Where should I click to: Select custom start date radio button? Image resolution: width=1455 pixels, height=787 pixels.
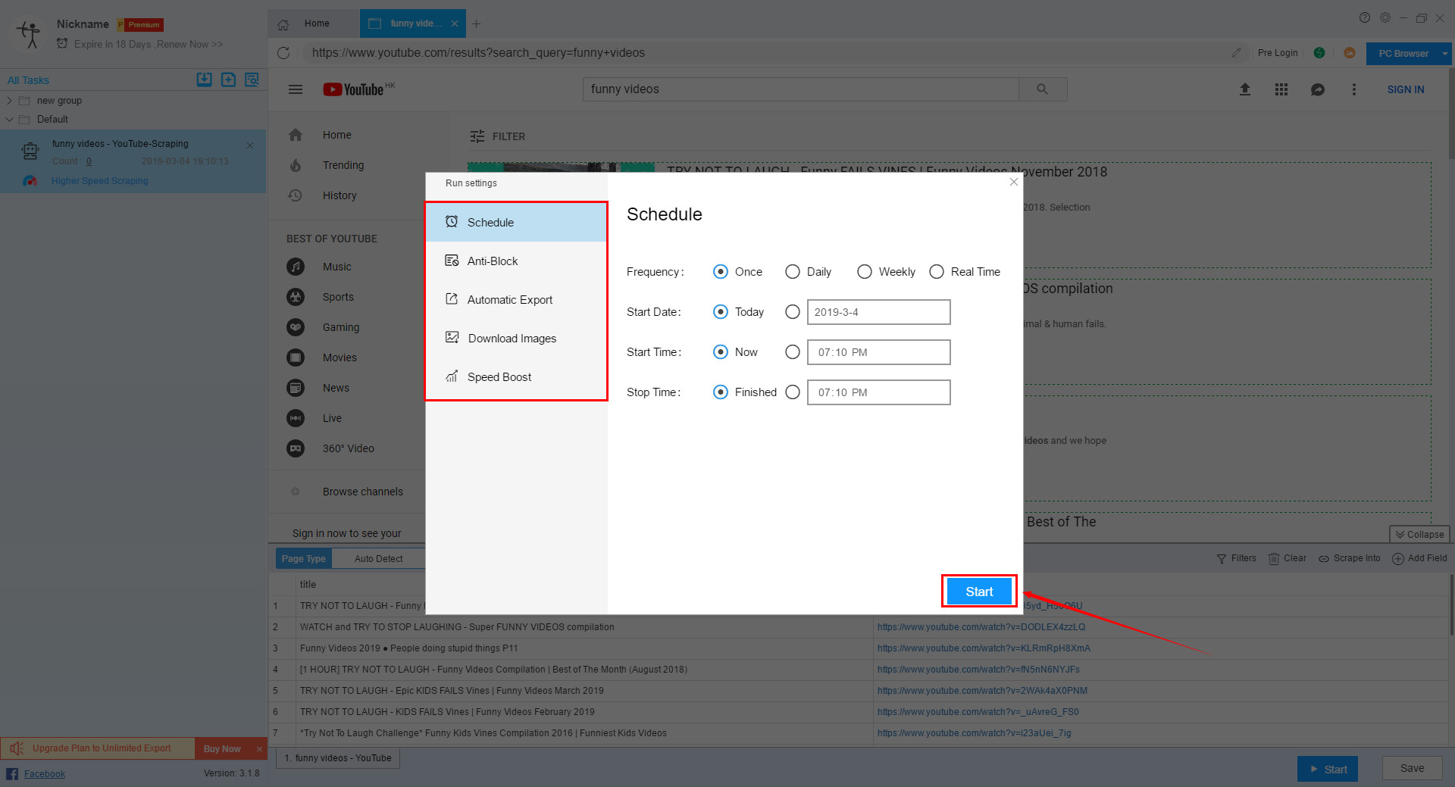tap(793, 312)
